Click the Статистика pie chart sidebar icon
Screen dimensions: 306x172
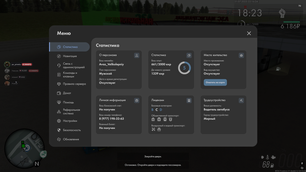coord(59,47)
